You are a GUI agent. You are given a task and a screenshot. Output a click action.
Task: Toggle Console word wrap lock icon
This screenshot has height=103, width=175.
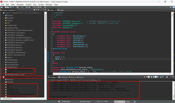click(x=149, y=77)
